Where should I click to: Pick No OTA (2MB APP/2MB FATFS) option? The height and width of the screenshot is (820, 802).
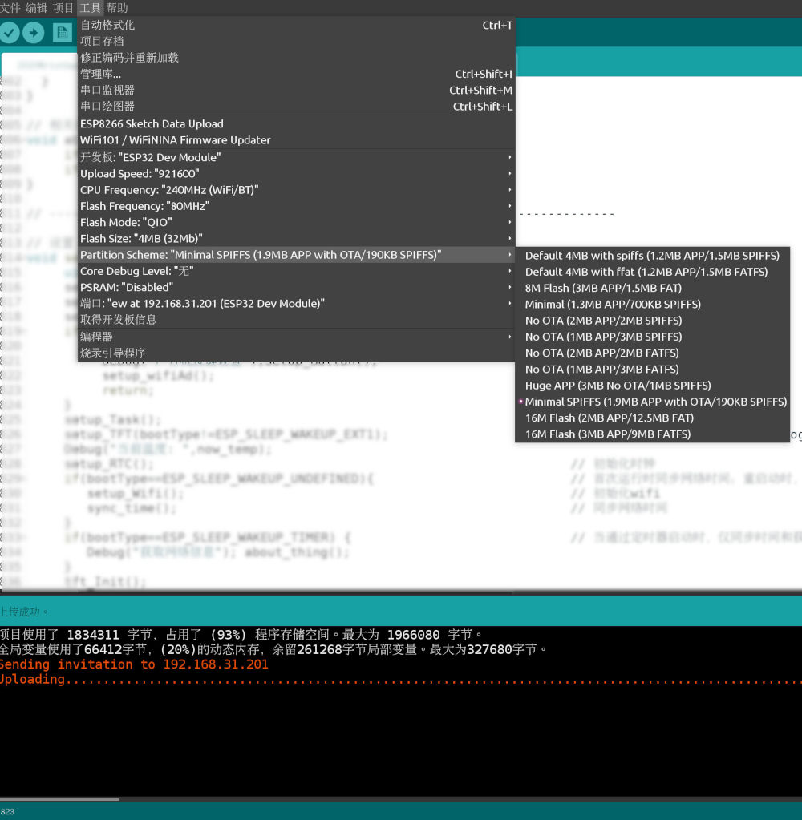pos(601,353)
